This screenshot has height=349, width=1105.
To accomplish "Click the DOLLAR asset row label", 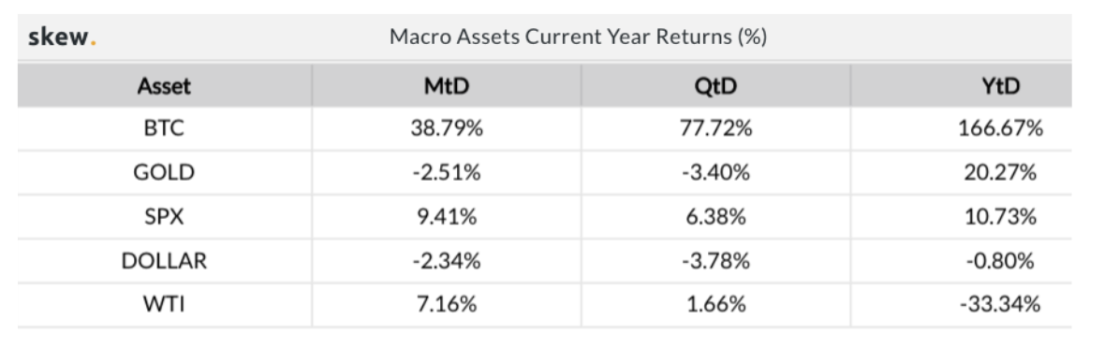I will coord(164,262).
